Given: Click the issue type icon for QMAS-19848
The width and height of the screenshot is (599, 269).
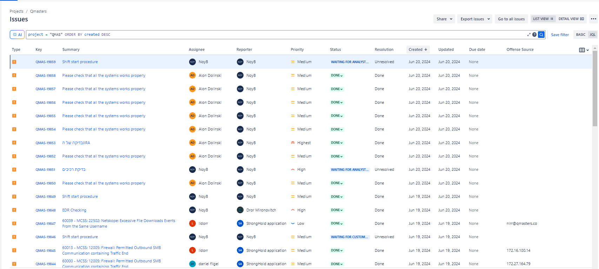Looking at the screenshot, I should pyautogui.click(x=14, y=210).
